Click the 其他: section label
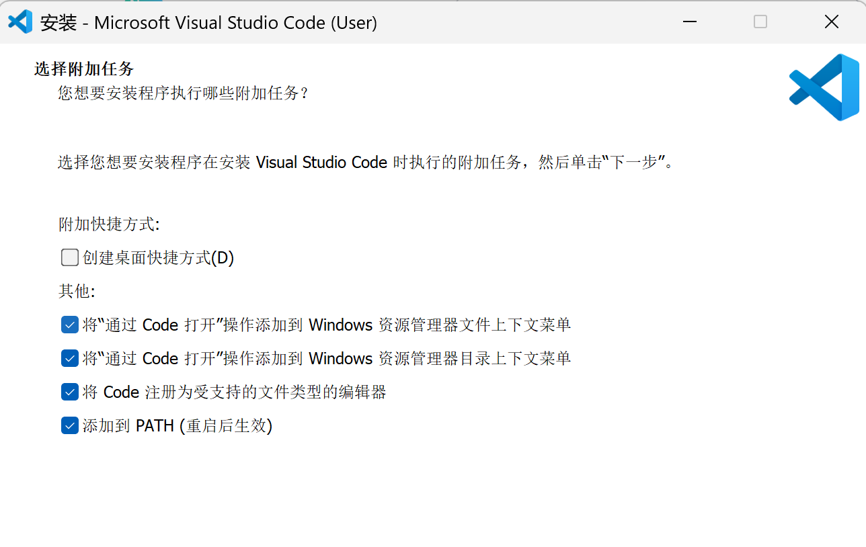Viewport: 866px width, 547px height. pos(77,292)
